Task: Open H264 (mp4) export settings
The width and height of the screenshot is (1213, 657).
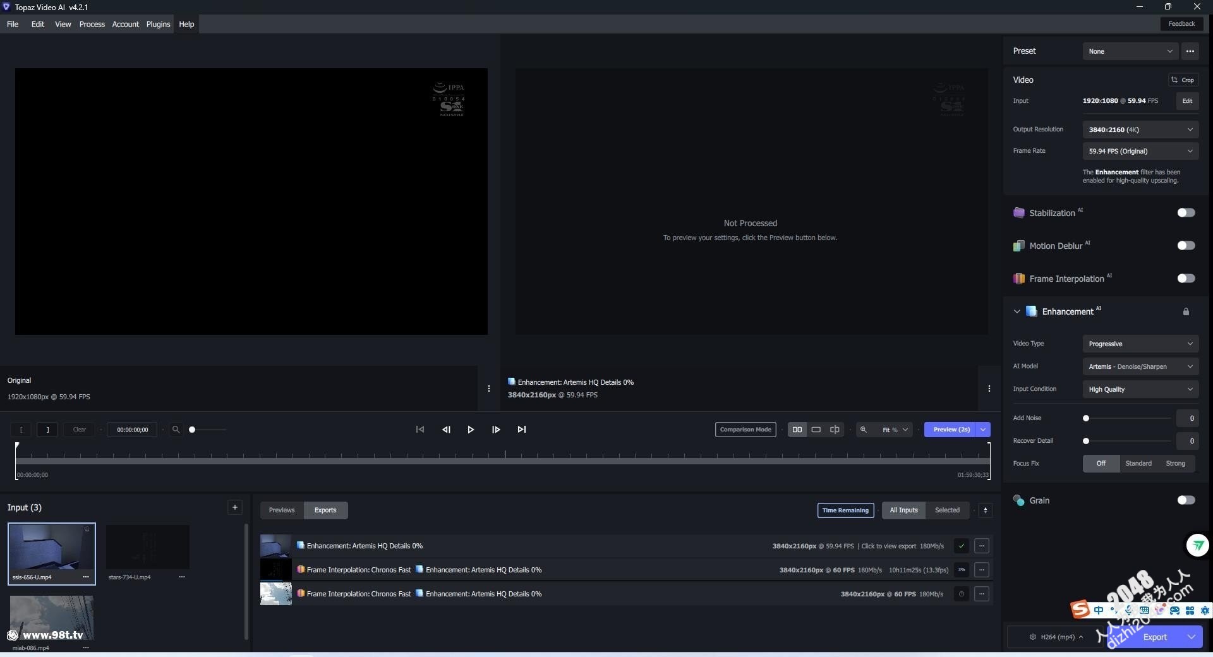Action: point(1056,637)
